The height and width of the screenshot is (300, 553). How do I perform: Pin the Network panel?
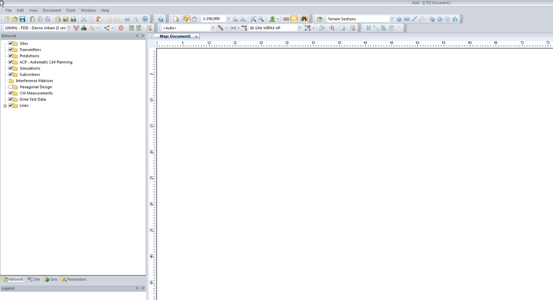click(x=137, y=36)
